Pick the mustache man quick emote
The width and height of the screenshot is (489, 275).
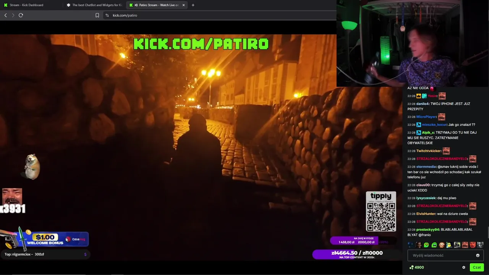coord(465,245)
